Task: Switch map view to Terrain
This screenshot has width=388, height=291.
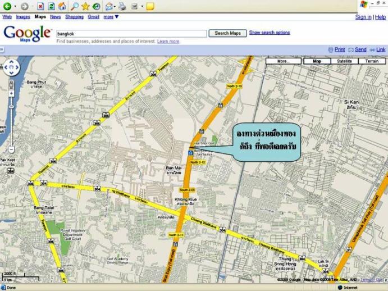Action: 371,61
